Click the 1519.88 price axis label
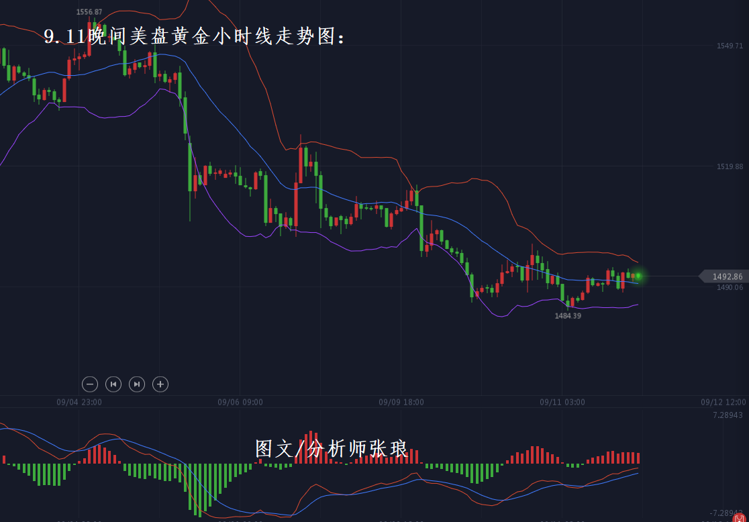The height and width of the screenshot is (522, 749). click(x=730, y=166)
